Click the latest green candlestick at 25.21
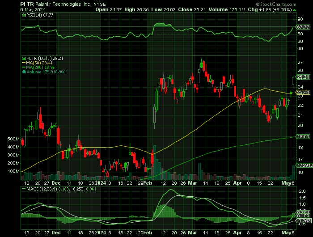This screenshot has width=313, height=237. [293, 80]
